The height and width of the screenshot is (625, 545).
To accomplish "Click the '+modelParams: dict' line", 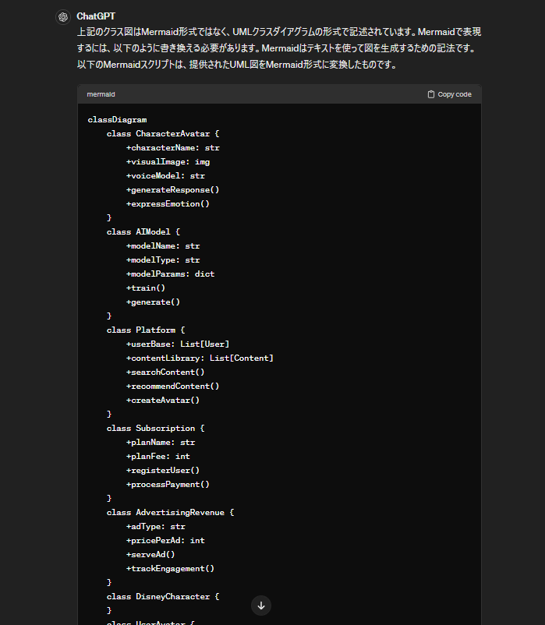I will click(x=170, y=274).
